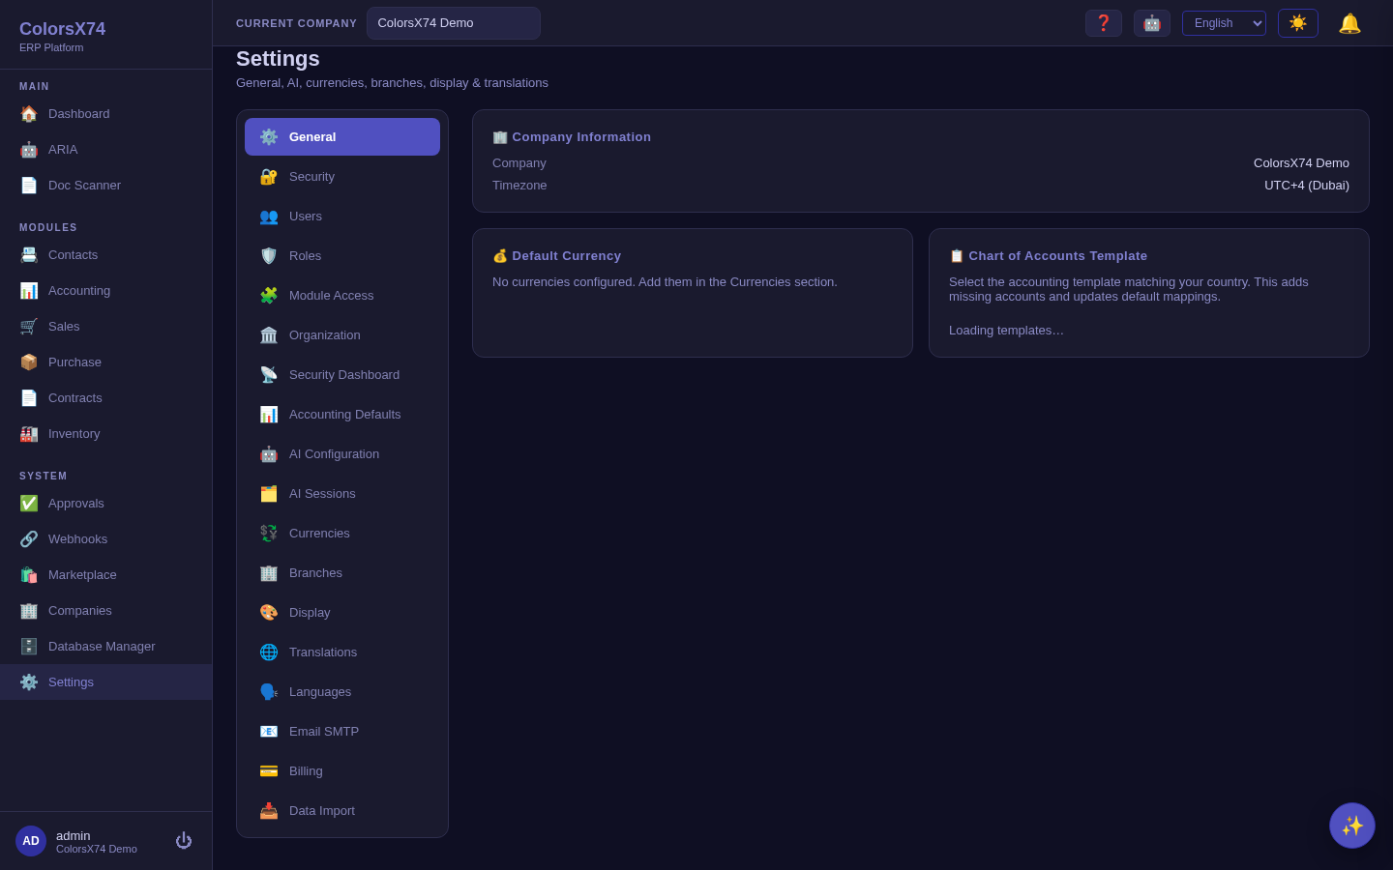Click the Translations globe icon
This screenshot has height=870, width=1393.
pyautogui.click(x=269, y=652)
